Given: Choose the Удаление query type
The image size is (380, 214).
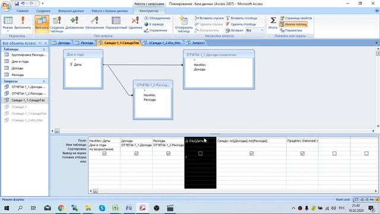Looking at the screenshot, I should (x=135, y=24).
